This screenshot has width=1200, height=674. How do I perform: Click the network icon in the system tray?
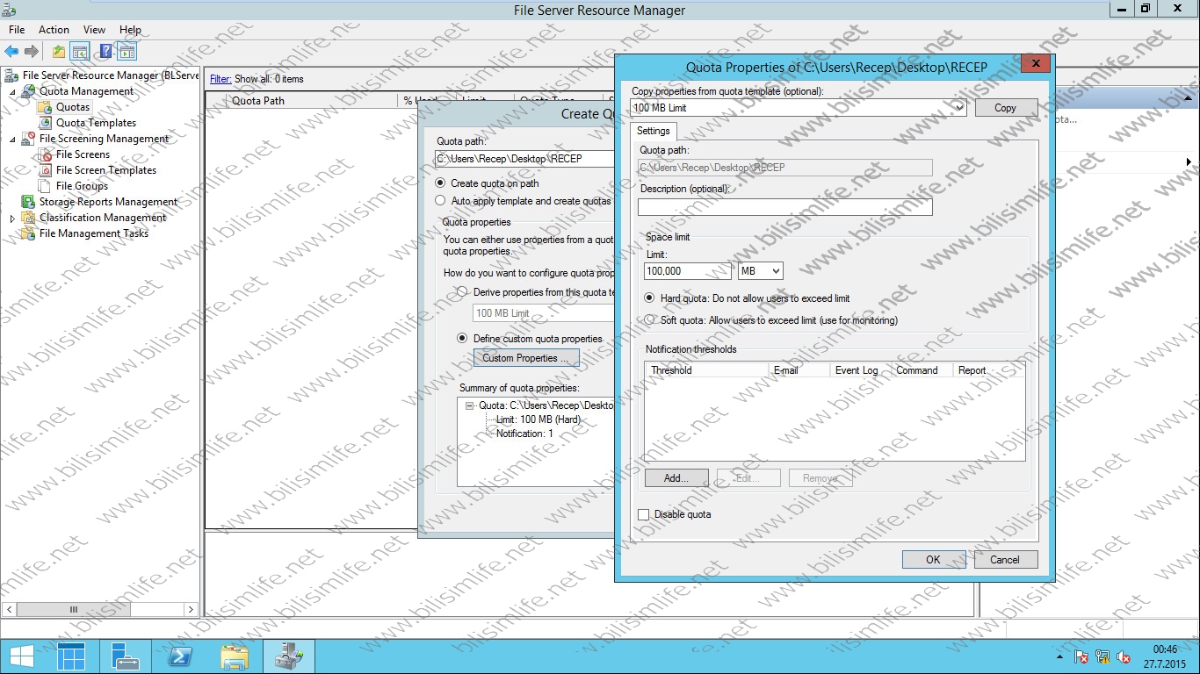coord(1103,656)
